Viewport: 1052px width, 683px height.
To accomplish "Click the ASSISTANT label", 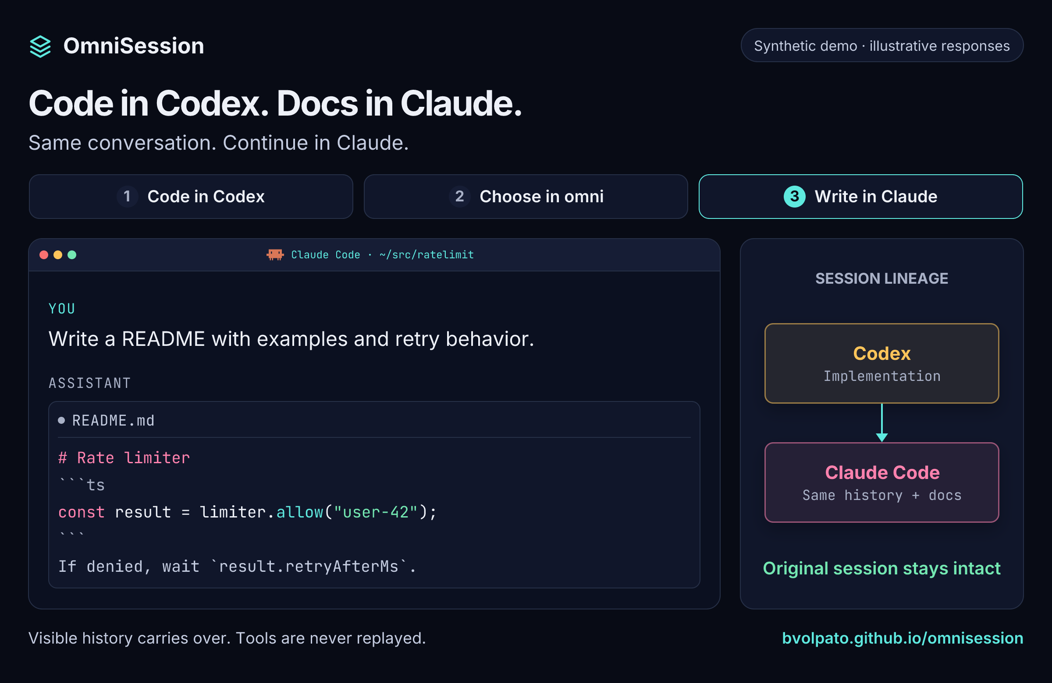I will pos(90,383).
